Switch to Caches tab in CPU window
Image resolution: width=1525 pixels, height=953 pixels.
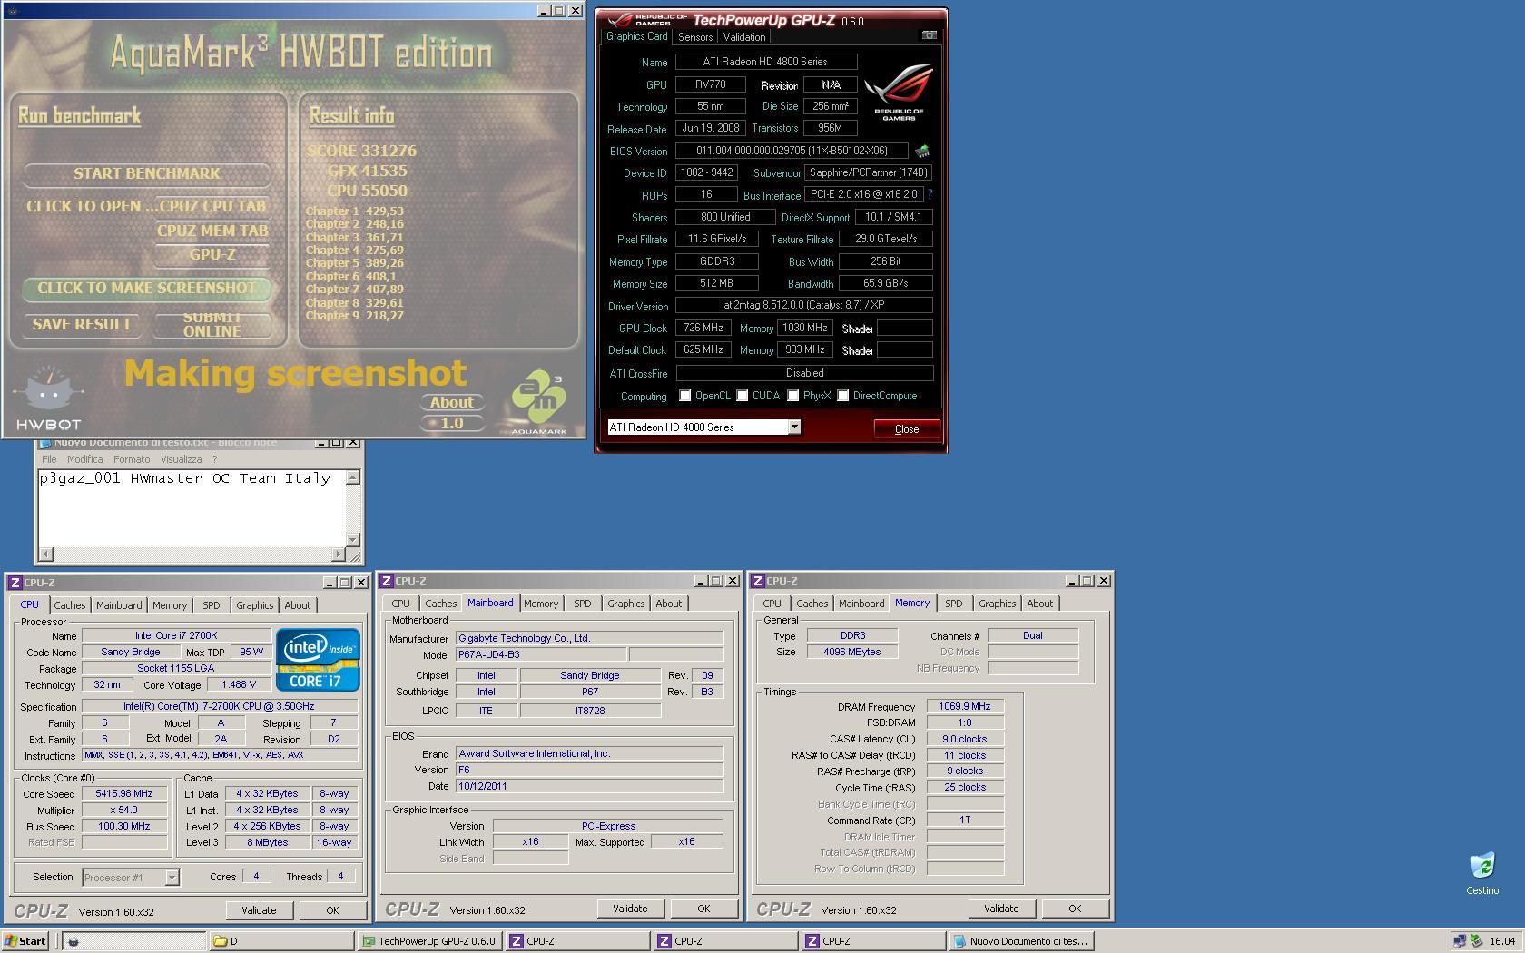70,605
